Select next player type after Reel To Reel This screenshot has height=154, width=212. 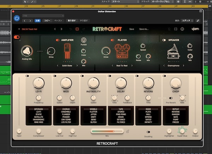coord(132,66)
